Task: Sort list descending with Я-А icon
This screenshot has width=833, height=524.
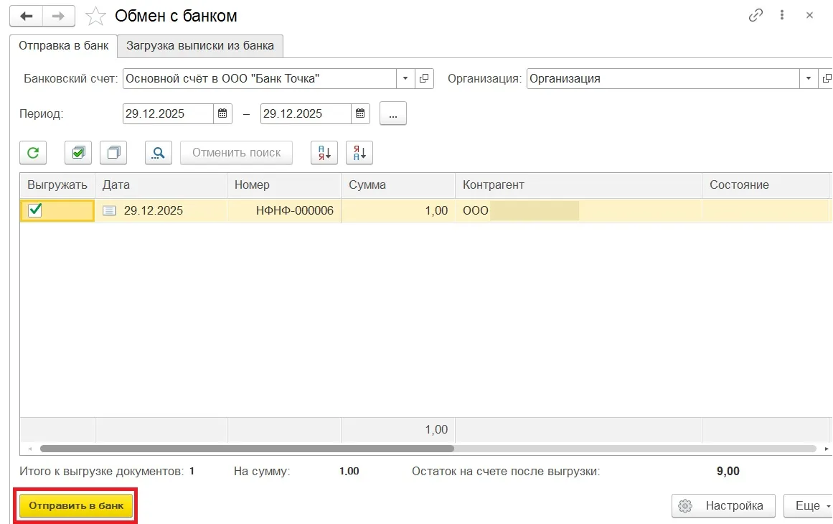Action: click(359, 153)
